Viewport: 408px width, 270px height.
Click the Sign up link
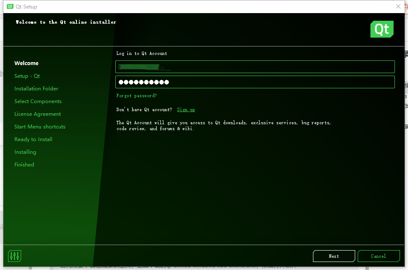tap(186, 109)
